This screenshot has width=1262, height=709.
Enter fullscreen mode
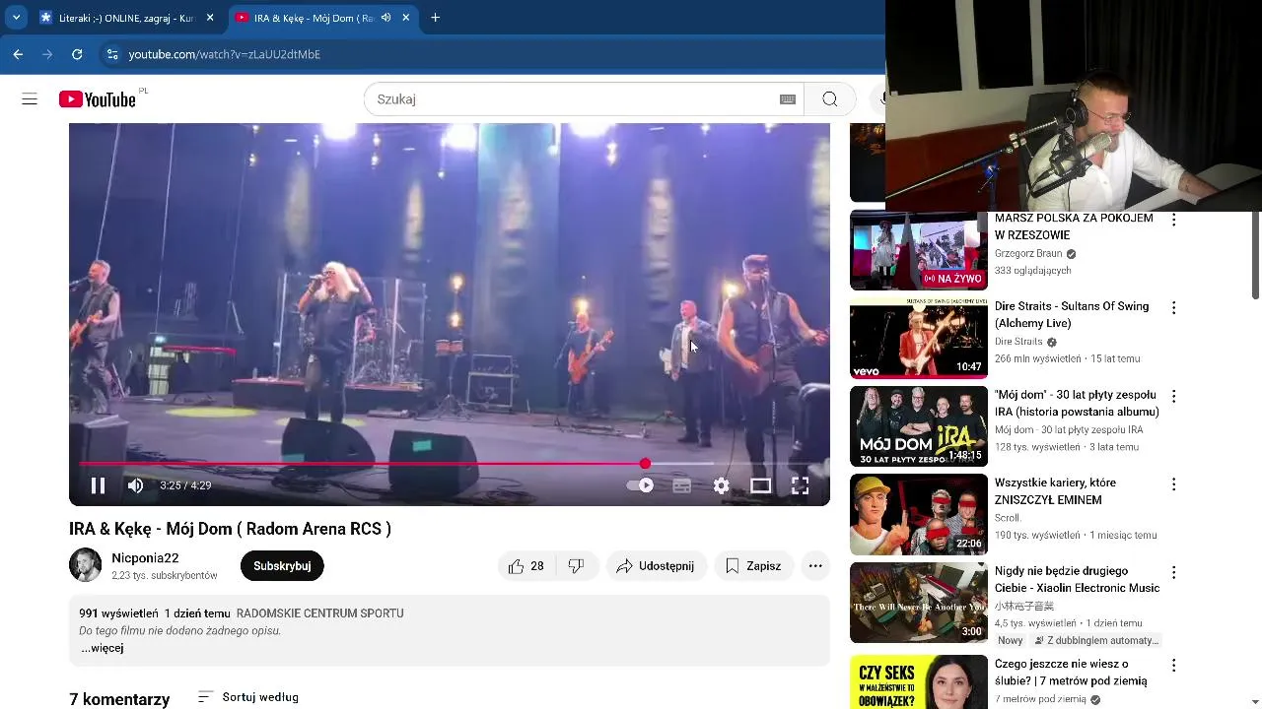[x=800, y=485]
